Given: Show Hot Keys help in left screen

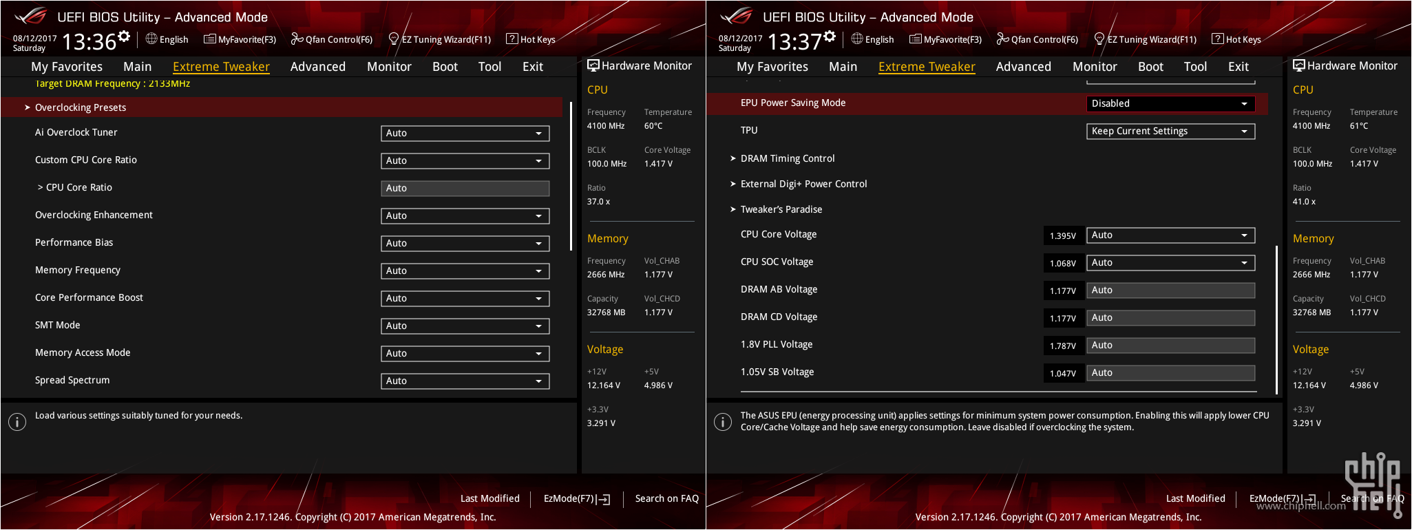Looking at the screenshot, I should pyautogui.click(x=531, y=39).
